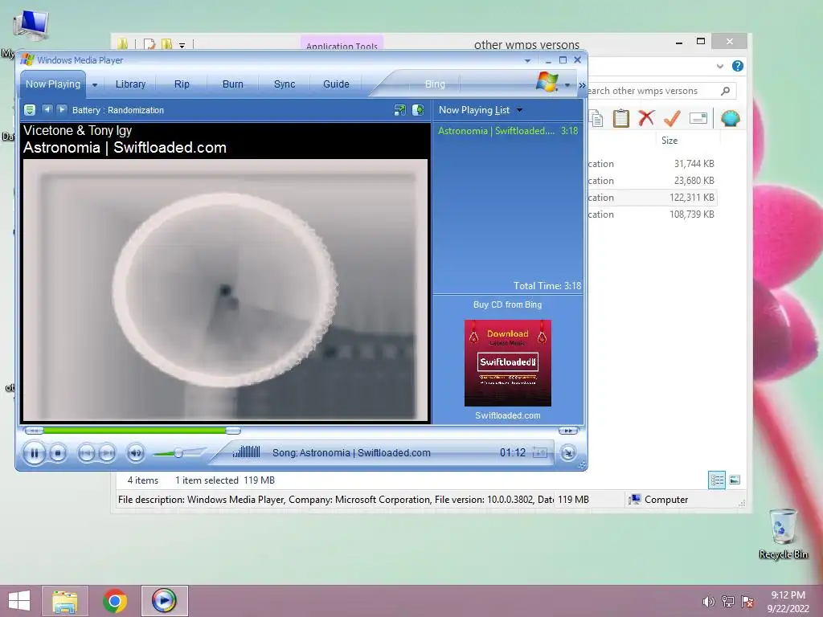Click the seek bar position thumb
This screenshot has height=617, width=823.
pyautogui.click(x=233, y=431)
